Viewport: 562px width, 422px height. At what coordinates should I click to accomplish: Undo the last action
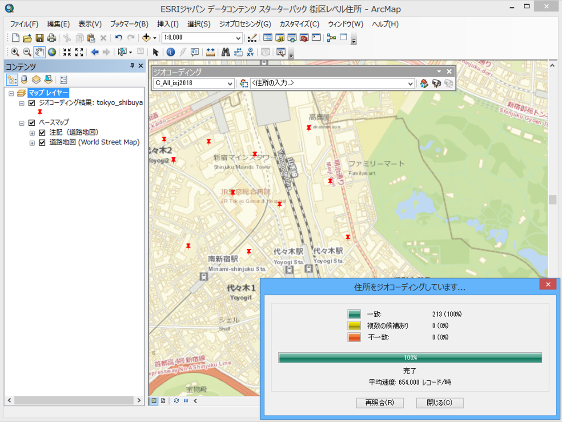(x=118, y=38)
